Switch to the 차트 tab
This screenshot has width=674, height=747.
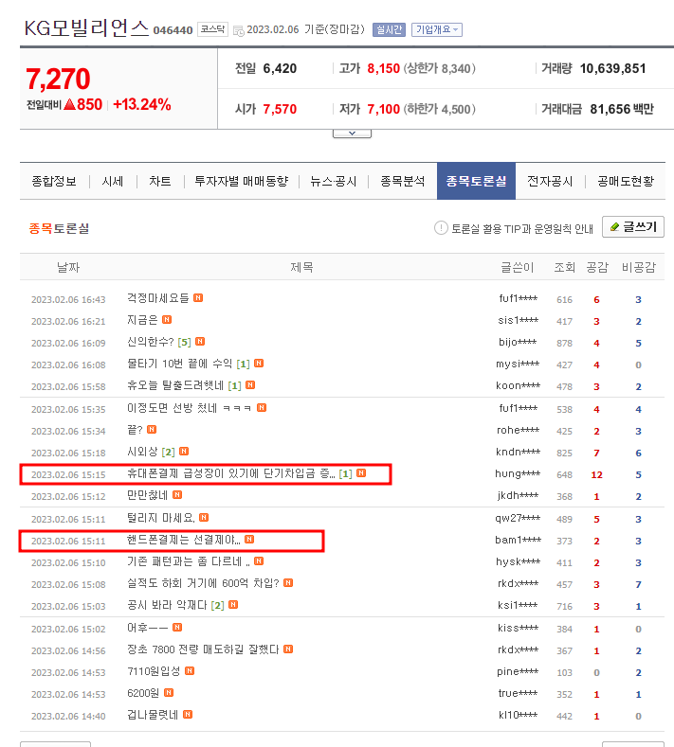(x=160, y=181)
